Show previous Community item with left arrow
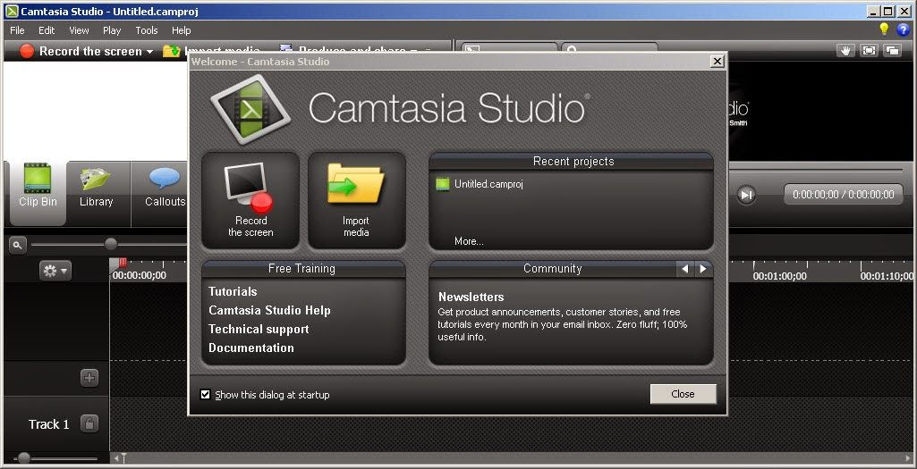The height and width of the screenshot is (469, 917). 684,269
